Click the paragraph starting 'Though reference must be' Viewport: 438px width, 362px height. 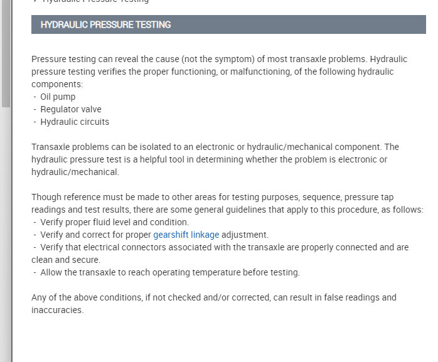tap(226, 203)
